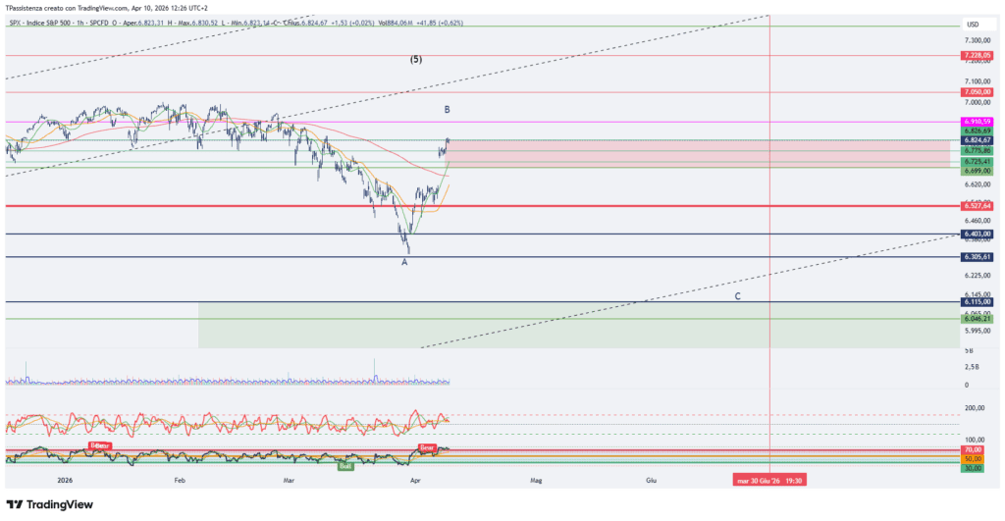Viewport: 1005px width, 521px height.
Task: Click the navy 6.115,00 price level label
Action: [978, 302]
